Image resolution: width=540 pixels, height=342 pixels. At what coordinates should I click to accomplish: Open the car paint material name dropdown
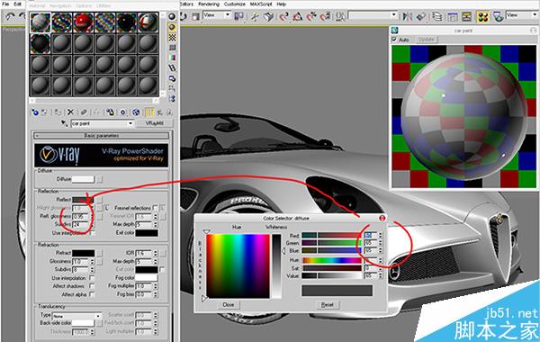tap(130, 123)
